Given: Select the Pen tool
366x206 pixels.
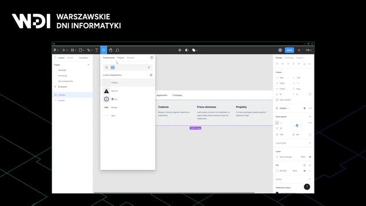Looking at the screenshot, I should coord(89,50).
